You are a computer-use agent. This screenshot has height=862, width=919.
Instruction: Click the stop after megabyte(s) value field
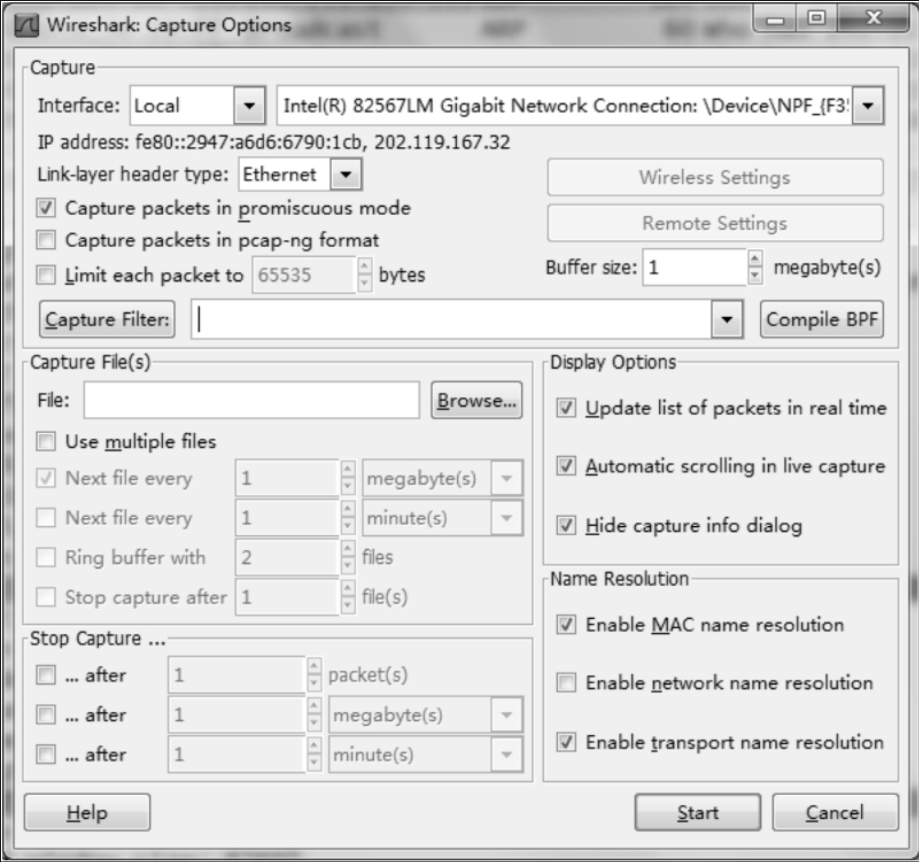[x=237, y=715]
